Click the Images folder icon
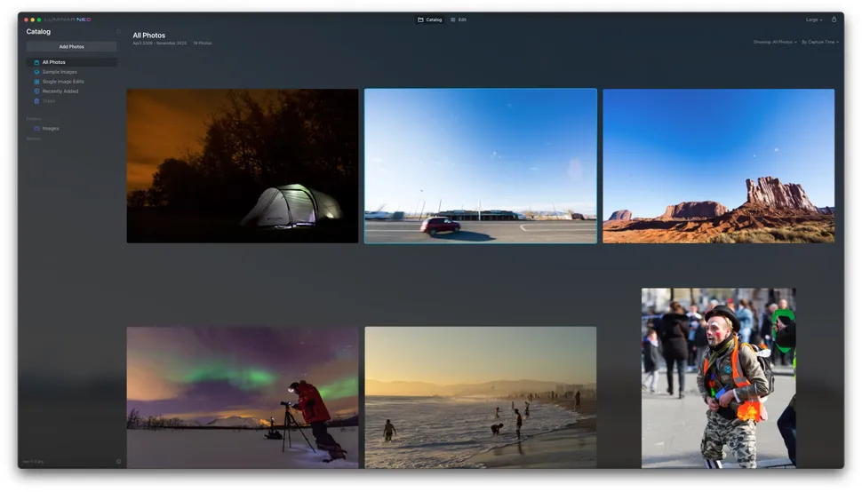Viewport: 862px width, 492px height. pos(36,129)
